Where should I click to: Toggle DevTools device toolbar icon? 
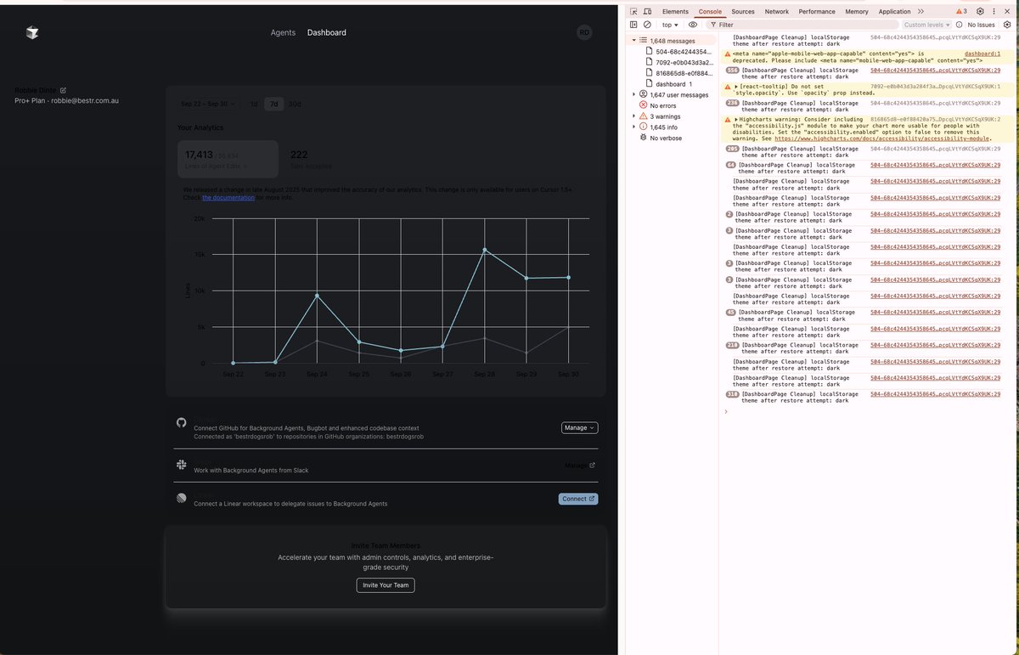pyautogui.click(x=647, y=12)
